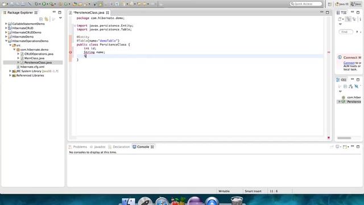
Task: Click the red error mark in overview ruler
Action: (x=329, y=52)
